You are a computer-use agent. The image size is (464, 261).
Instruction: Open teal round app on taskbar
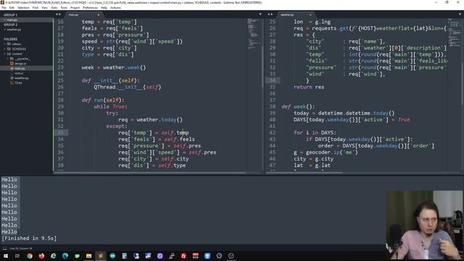tap(112, 256)
